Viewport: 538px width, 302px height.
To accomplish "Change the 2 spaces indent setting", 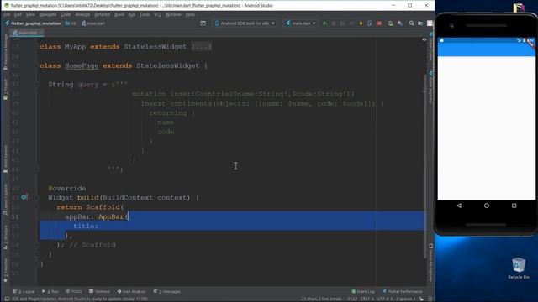I will coord(405,299).
